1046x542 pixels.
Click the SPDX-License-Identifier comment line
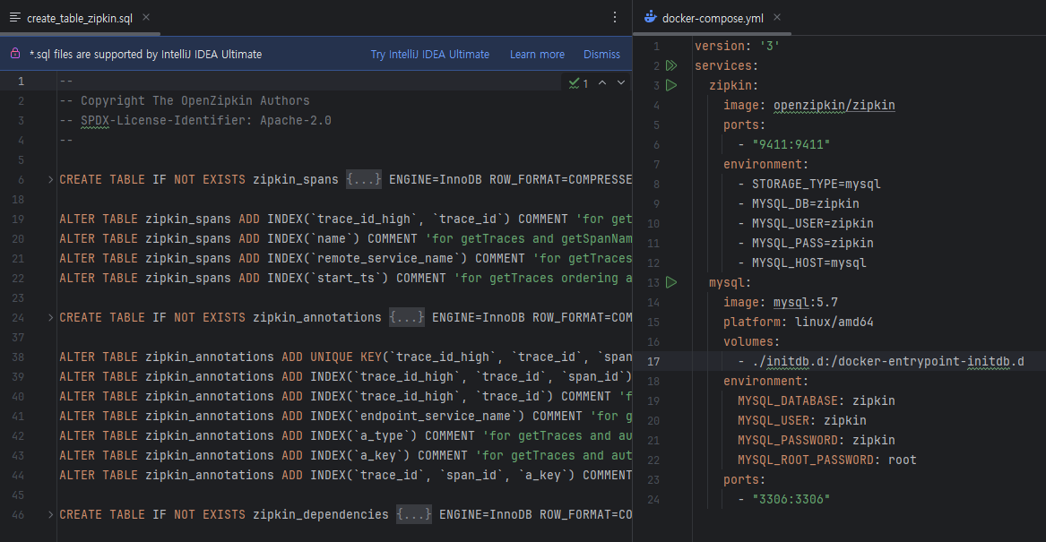point(195,121)
